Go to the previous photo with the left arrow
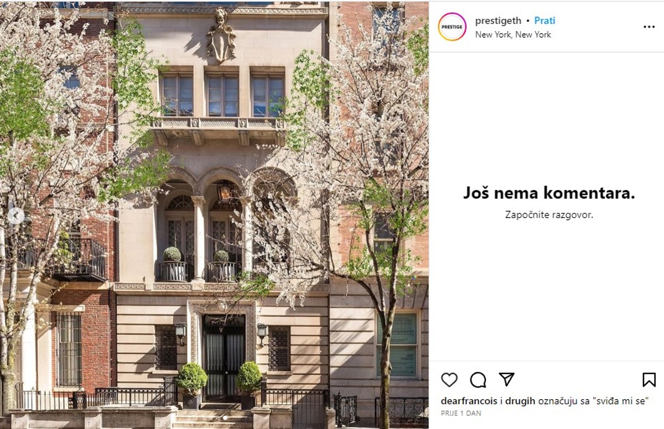Image resolution: width=664 pixels, height=429 pixels. click(x=15, y=216)
